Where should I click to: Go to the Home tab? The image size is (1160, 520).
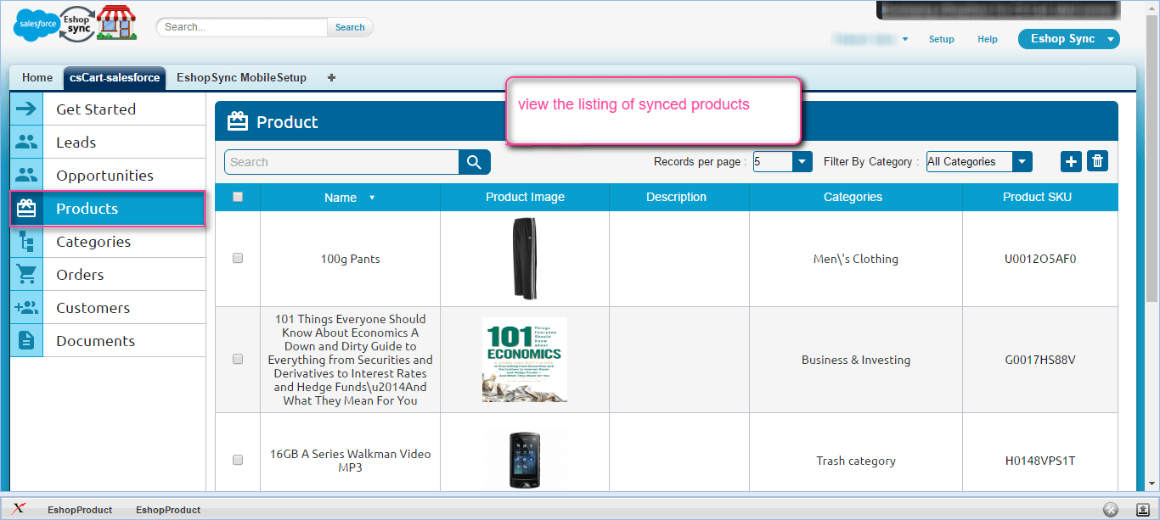point(37,77)
